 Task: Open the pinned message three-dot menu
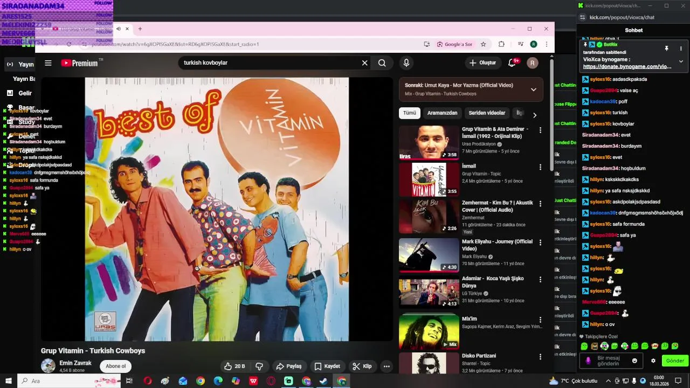(681, 48)
